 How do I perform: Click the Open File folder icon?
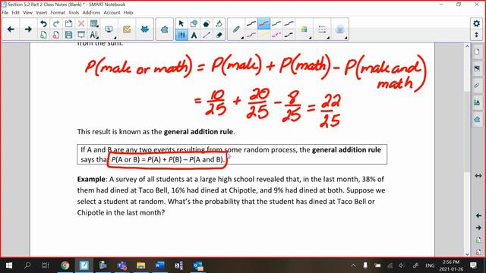click(x=68, y=24)
